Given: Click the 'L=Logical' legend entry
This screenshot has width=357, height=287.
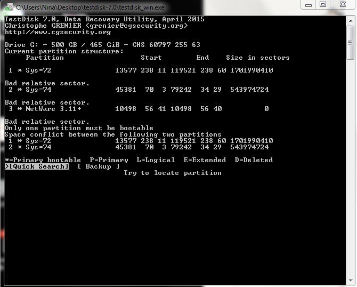Looking at the screenshot, I should 156,160.
